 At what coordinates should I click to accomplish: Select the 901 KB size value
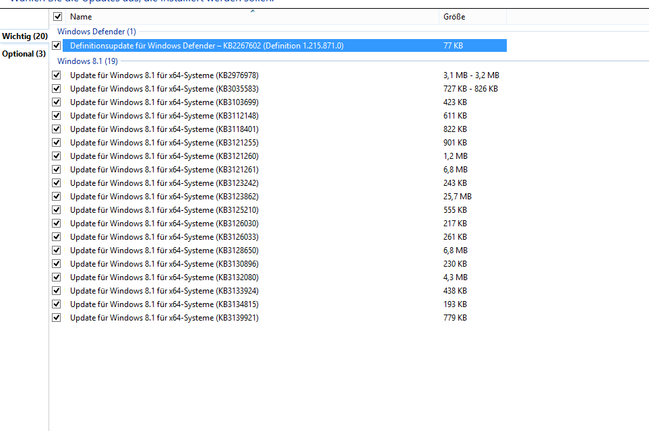pos(455,142)
